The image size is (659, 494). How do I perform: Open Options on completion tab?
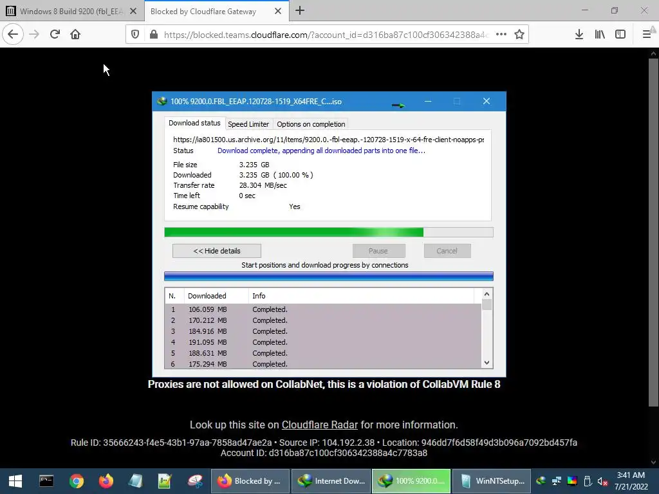click(311, 124)
